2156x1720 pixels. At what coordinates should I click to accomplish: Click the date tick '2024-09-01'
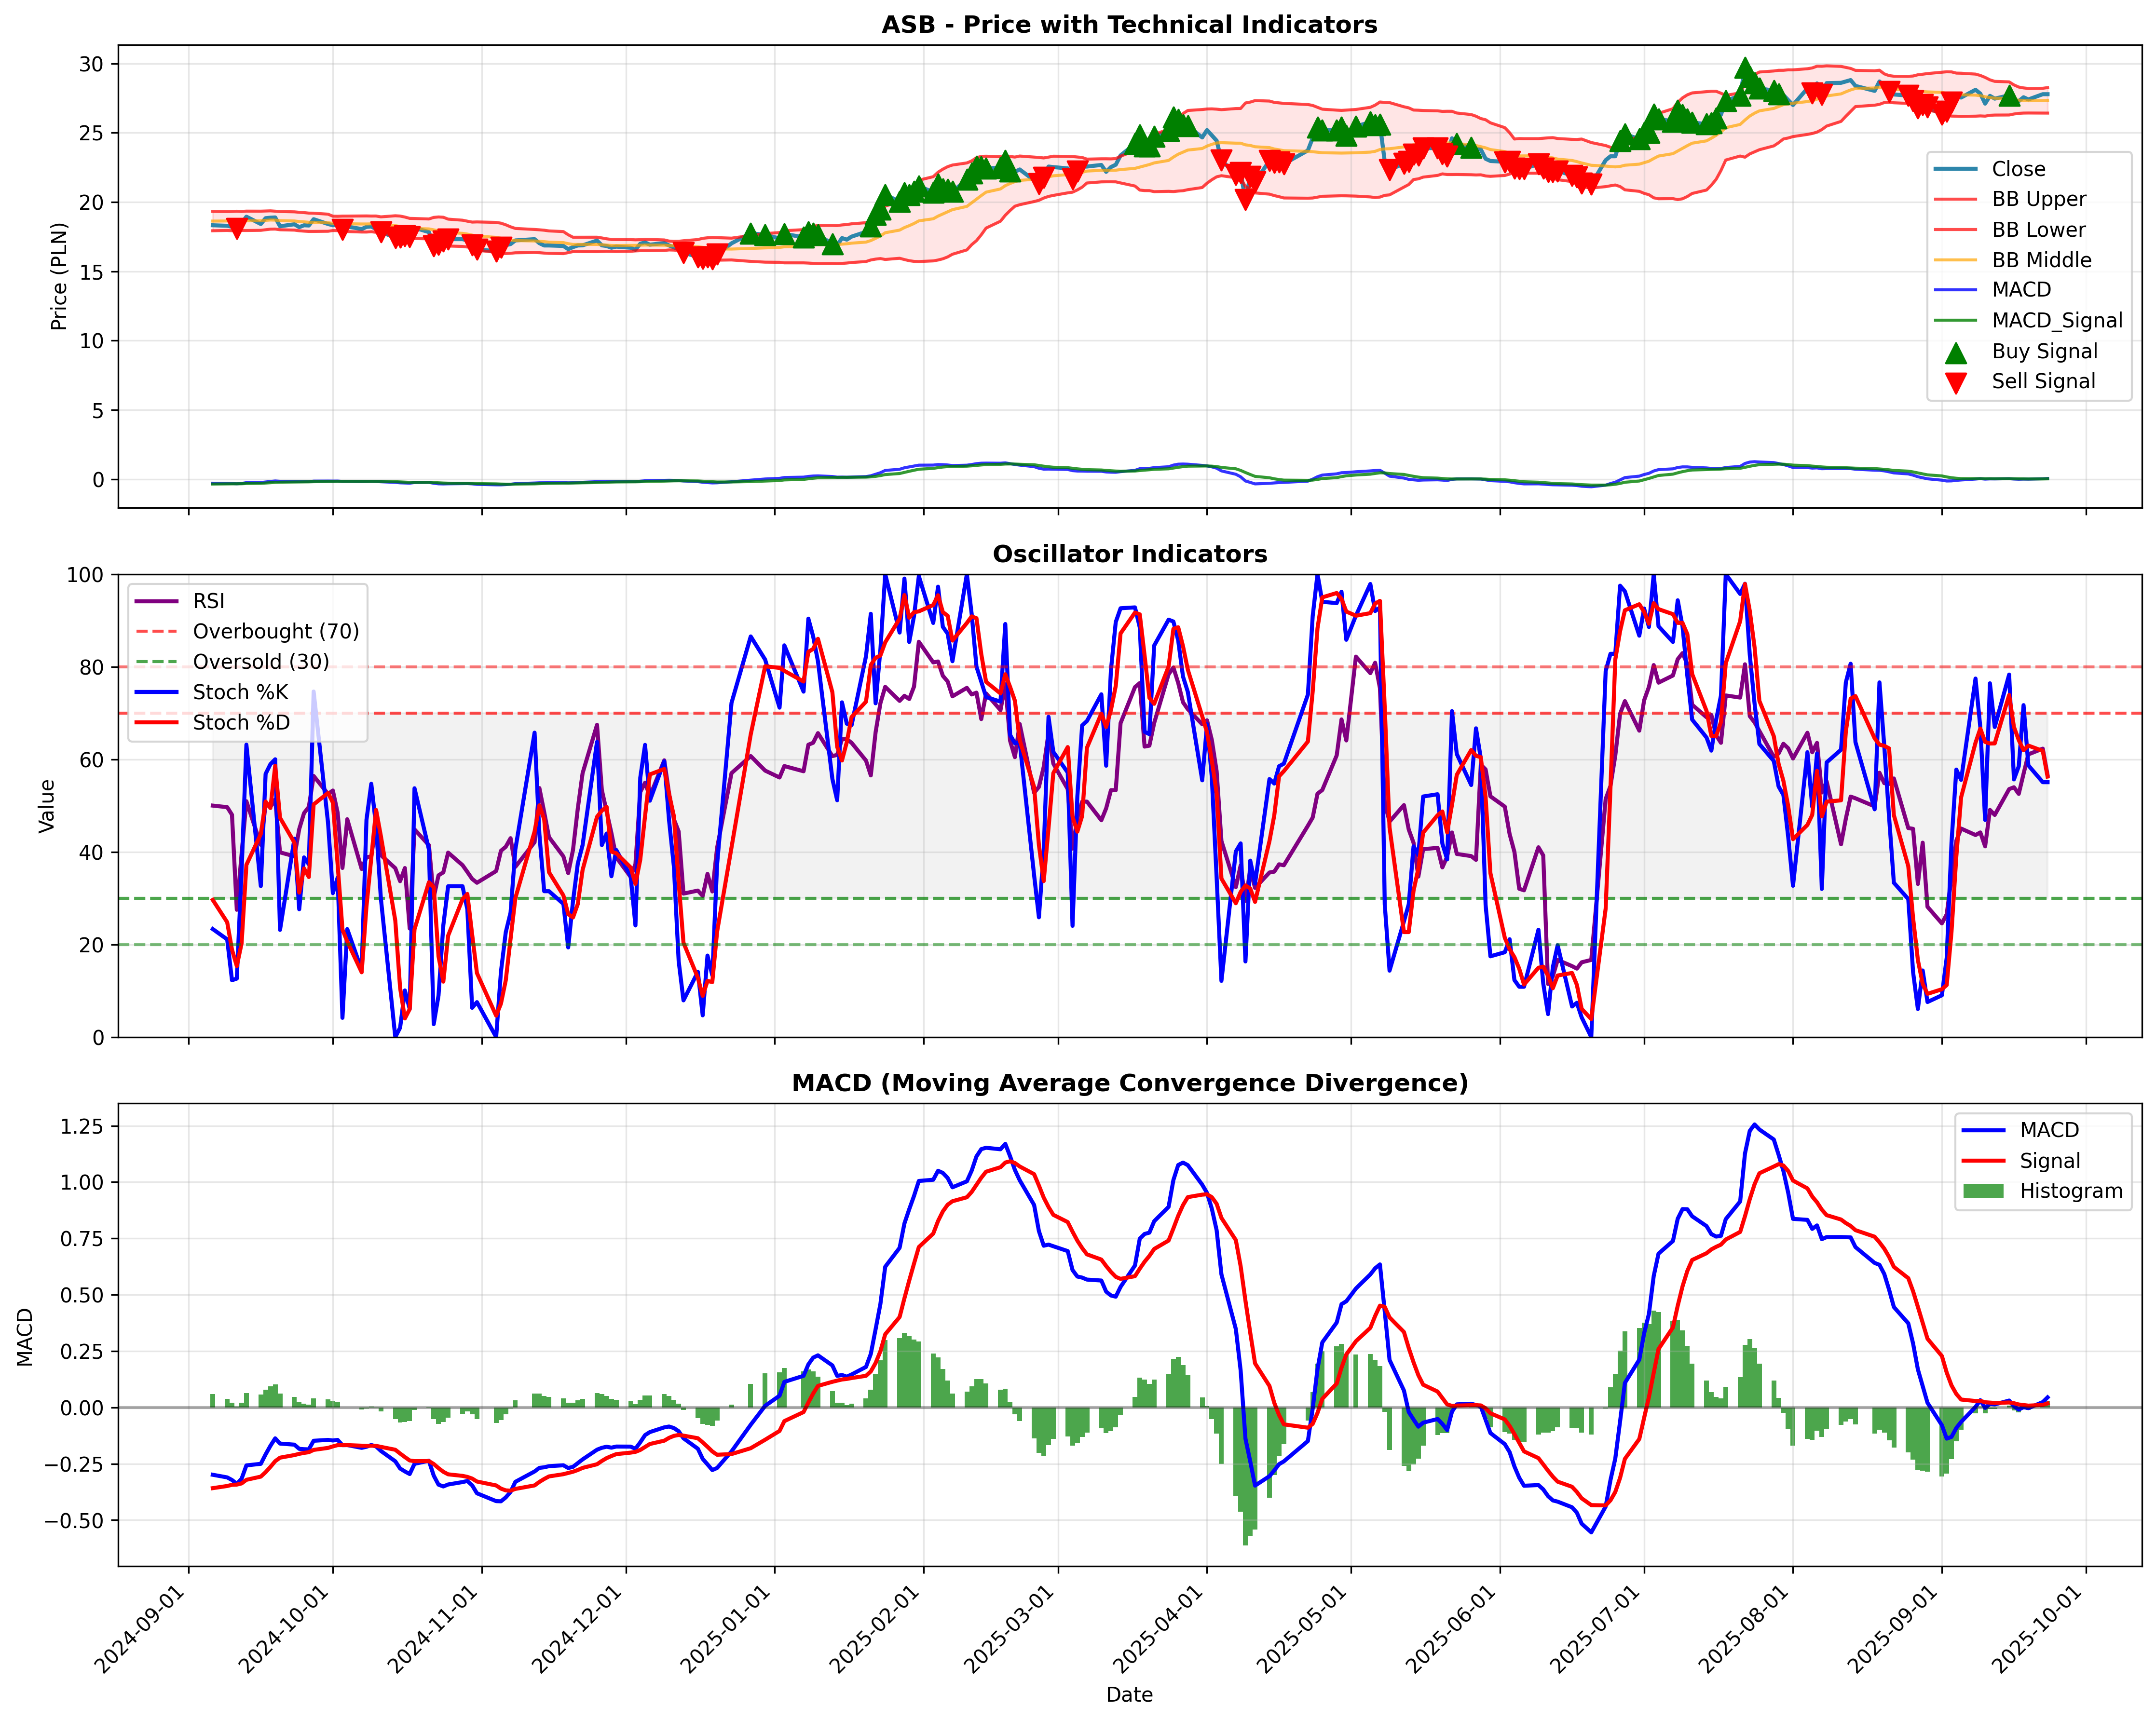[141, 1629]
